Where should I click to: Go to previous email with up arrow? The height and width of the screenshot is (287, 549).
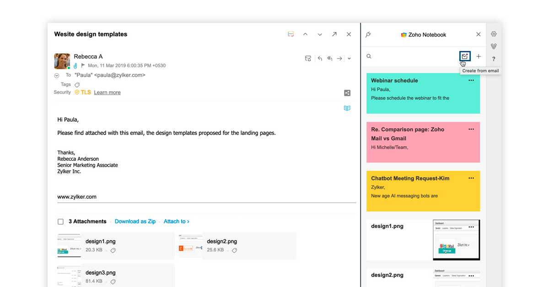305,34
